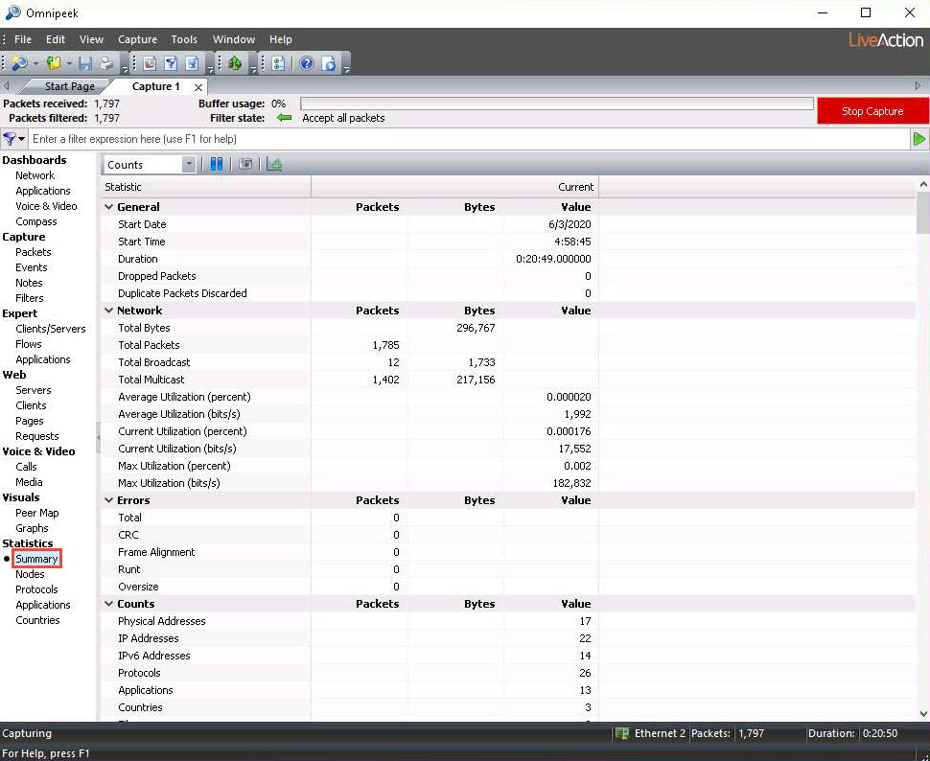The image size is (930, 761).
Task: Click into the filter expression input field
Action: tap(469, 139)
